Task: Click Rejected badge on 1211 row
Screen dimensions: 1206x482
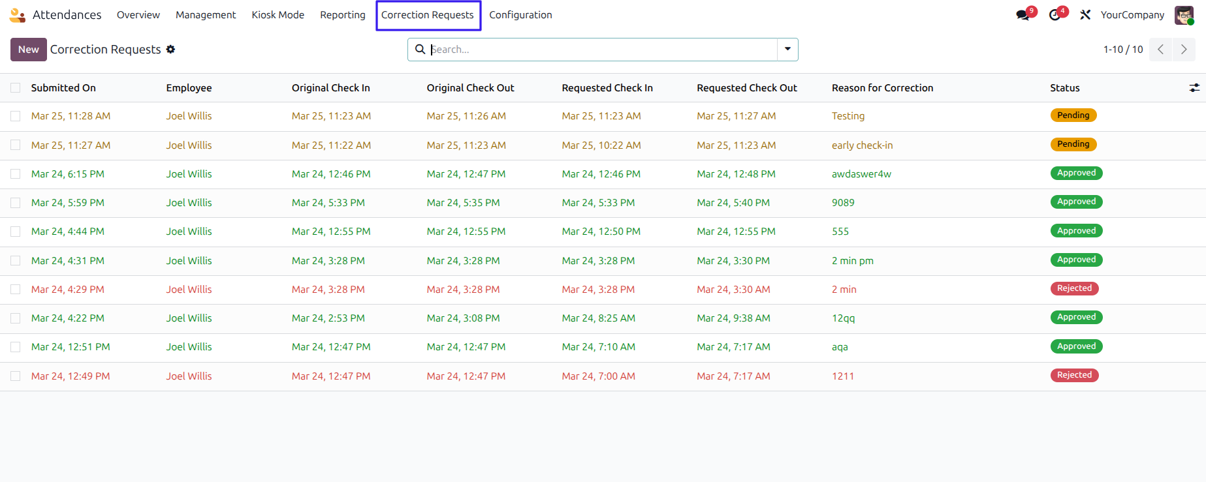Action: 1074,375
